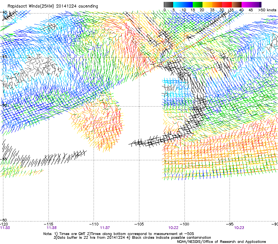Image resolution: width=278 pixels, height=244 pixels.
Task: Click the purple 11:57 time stamp
Action: (x=105, y=228)
